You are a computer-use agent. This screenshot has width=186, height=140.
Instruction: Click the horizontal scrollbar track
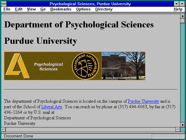(x=90, y=129)
